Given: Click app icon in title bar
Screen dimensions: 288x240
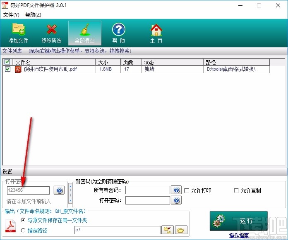Looking at the screenshot, I should (5, 5).
